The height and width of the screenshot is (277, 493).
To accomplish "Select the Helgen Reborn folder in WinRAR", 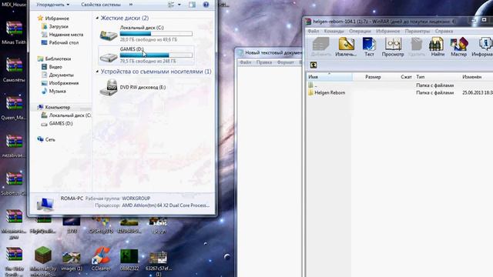I will pyautogui.click(x=327, y=92).
